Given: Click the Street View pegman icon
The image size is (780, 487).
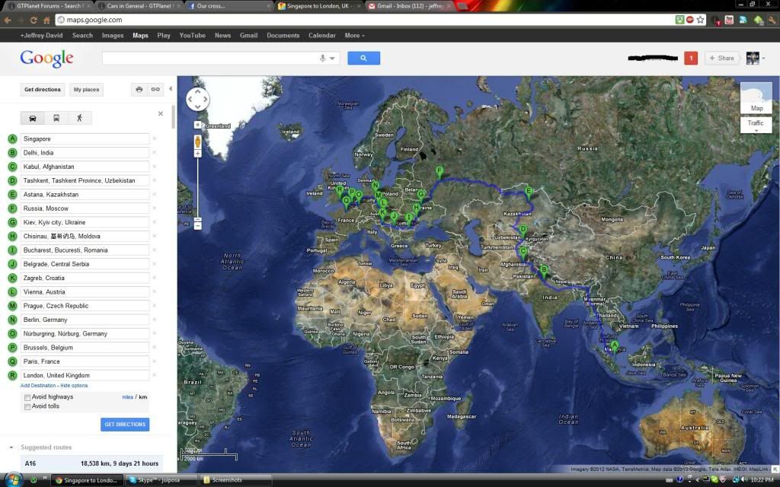Looking at the screenshot, I should point(197,142).
